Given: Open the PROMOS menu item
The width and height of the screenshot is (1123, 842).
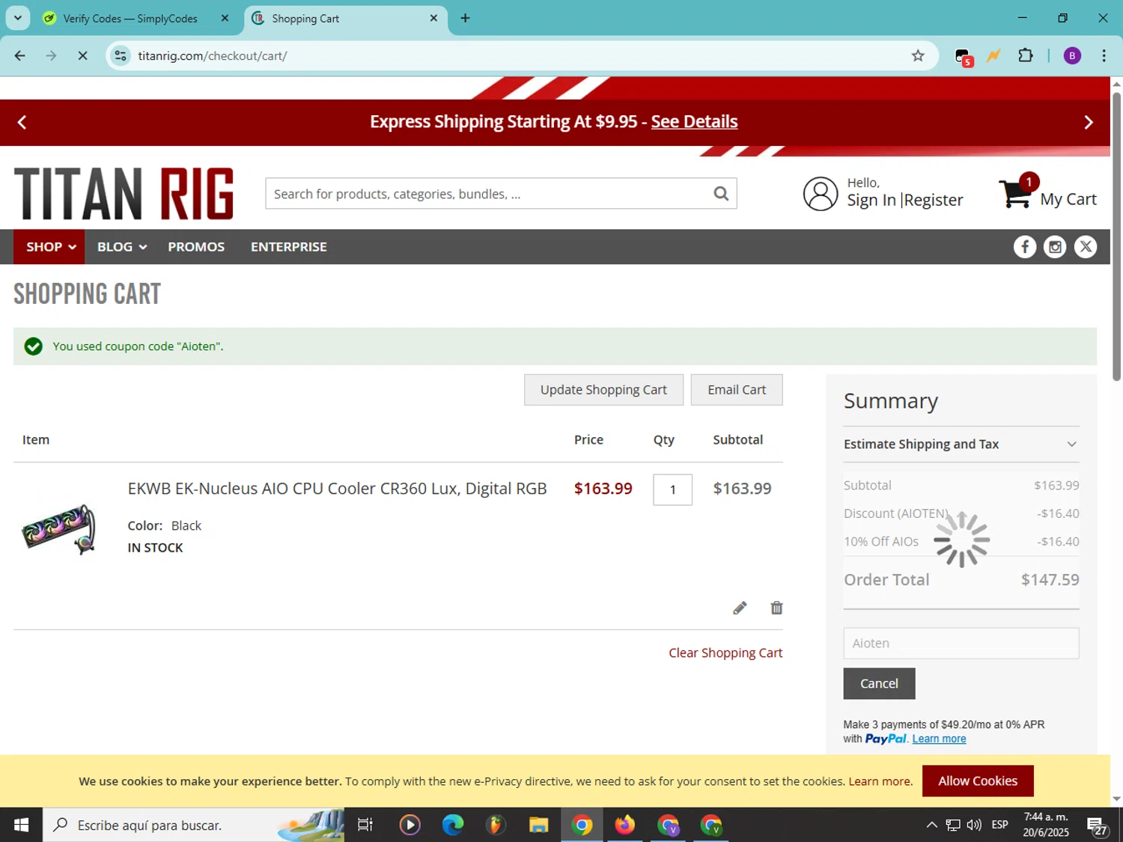Looking at the screenshot, I should [196, 247].
